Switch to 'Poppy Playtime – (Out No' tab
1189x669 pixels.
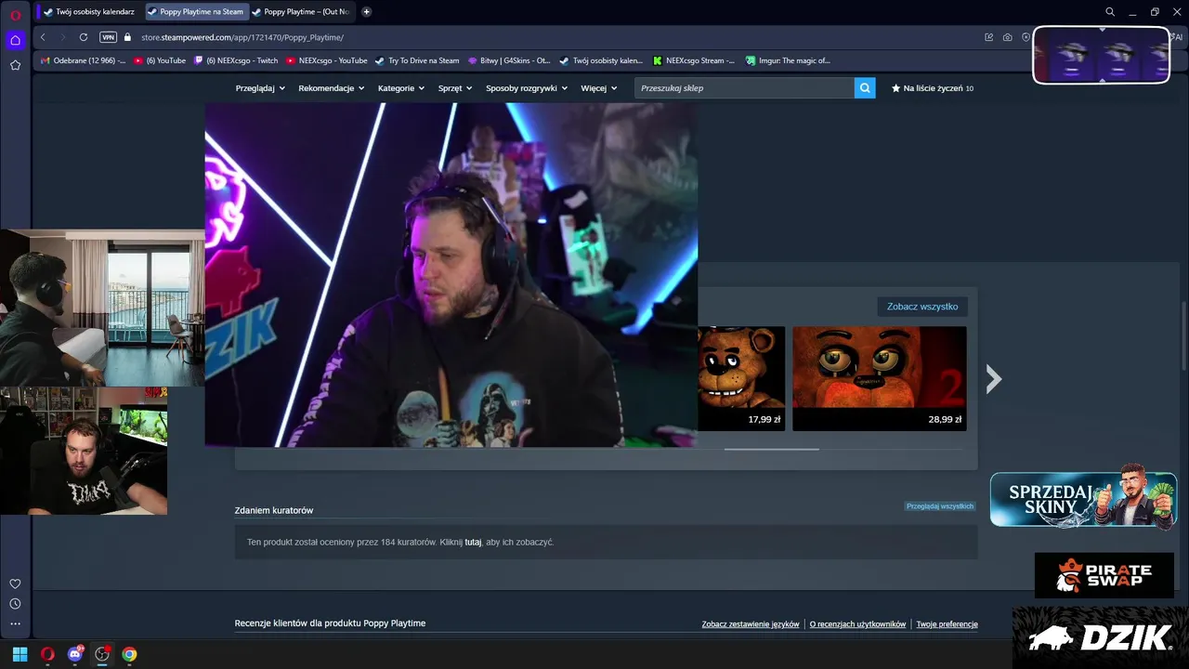coord(300,12)
